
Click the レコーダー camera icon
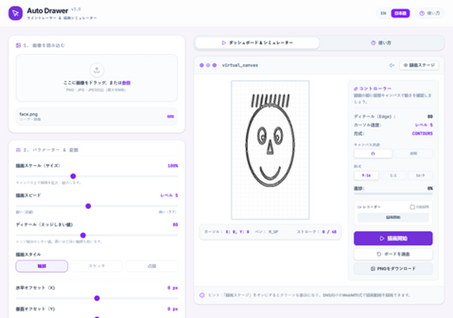(359, 207)
